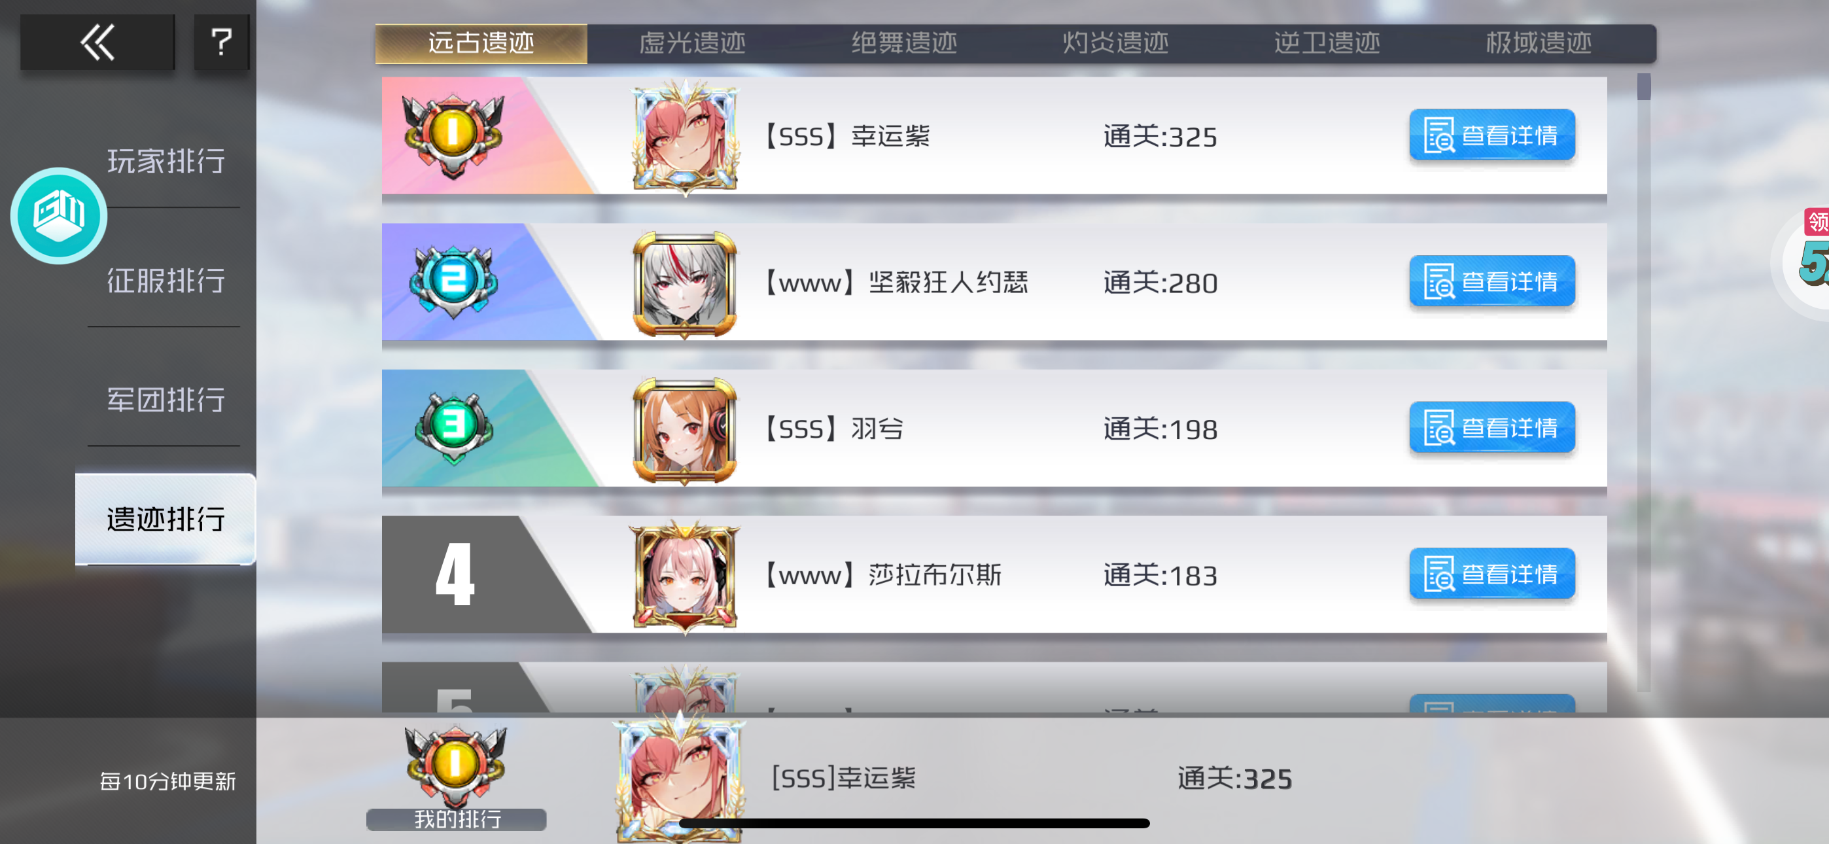Image resolution: width=1829 pixels, height=844 pixels.
Task: Click the rank 2 blue medal badge
Action: 453,281
